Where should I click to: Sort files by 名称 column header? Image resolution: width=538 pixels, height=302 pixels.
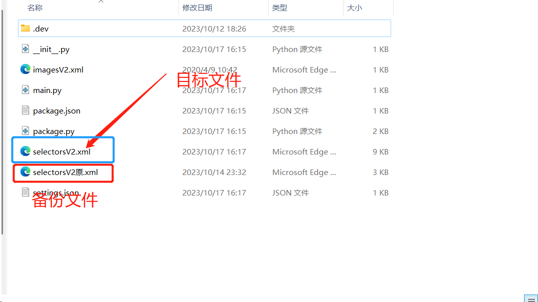35,8
